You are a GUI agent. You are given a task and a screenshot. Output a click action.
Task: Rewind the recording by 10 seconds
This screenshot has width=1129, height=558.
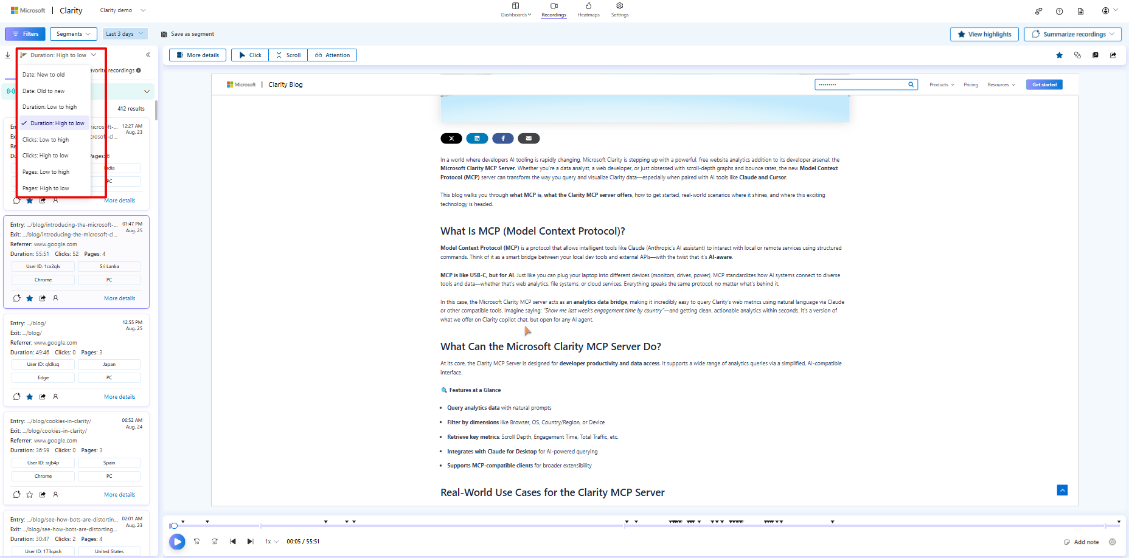click(x=196, y=541)
